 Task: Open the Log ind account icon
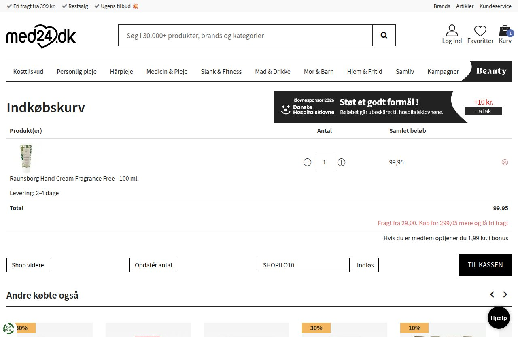[x=452, y=34]
